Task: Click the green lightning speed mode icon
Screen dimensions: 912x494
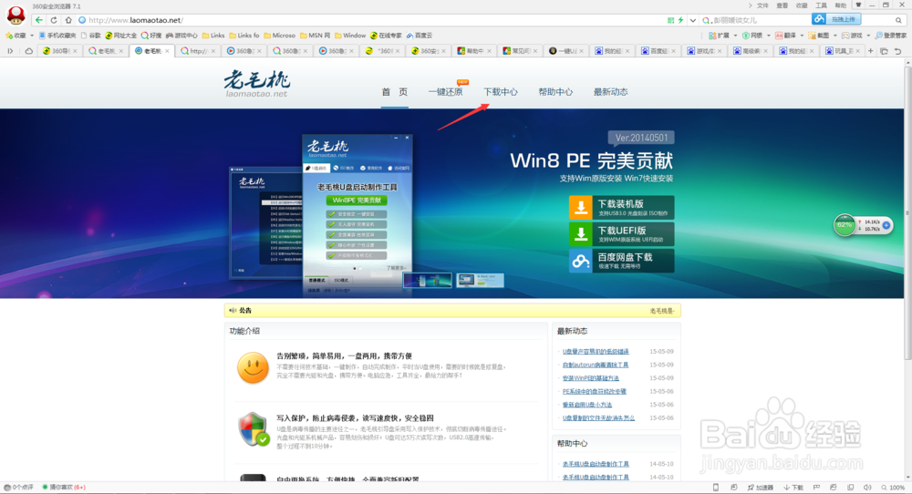Action: [680, 20]
